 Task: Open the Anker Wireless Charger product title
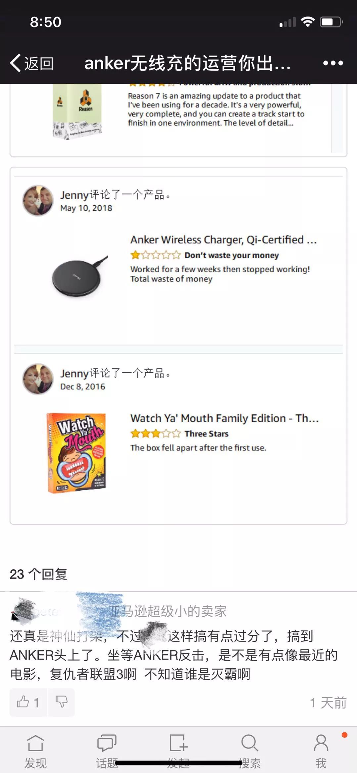coord(223,240)
